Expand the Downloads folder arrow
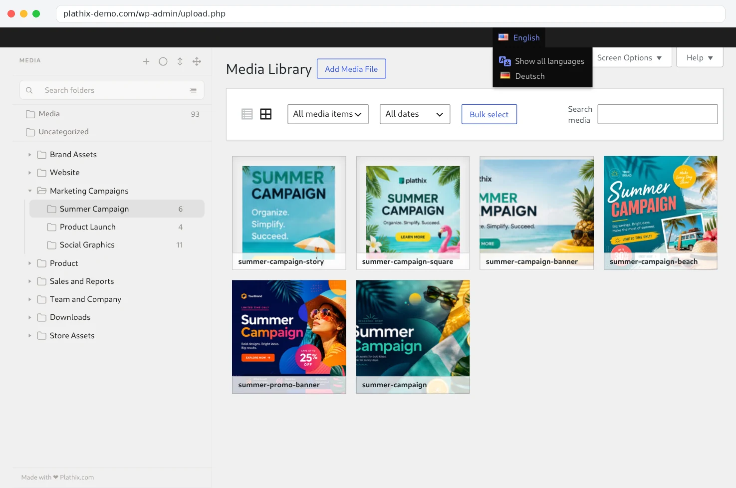 pyautogui.click(x=30, y=317)
